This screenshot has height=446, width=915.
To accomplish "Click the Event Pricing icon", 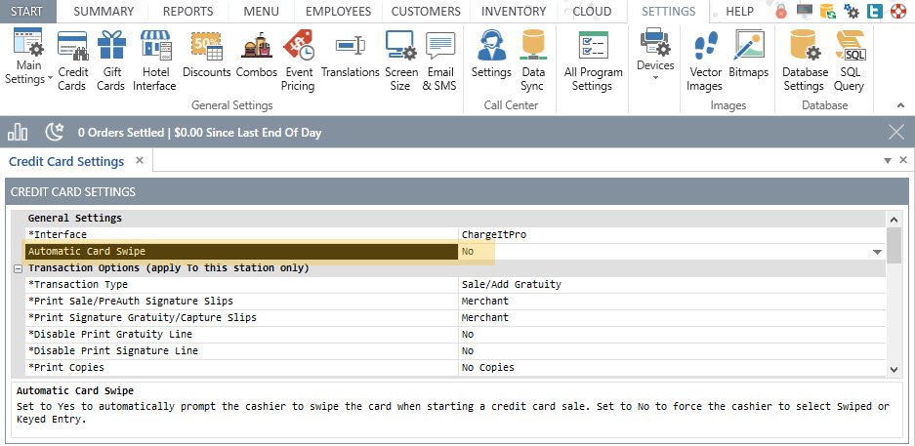I will [x=298, y=61].
